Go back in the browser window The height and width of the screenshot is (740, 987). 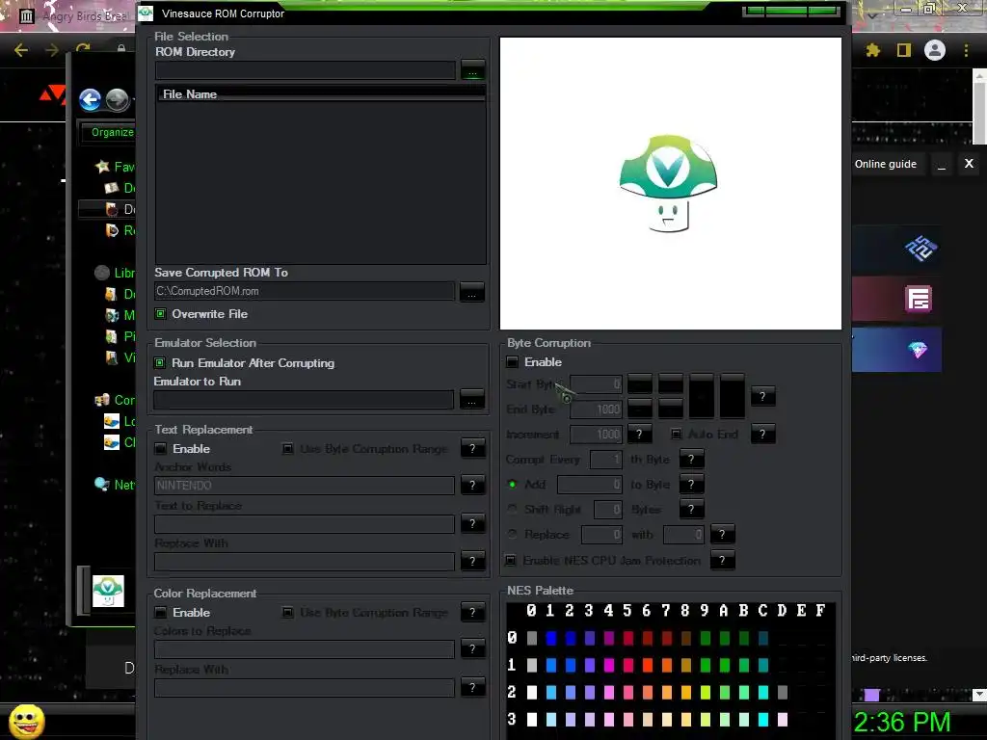[x=21, y=50]
